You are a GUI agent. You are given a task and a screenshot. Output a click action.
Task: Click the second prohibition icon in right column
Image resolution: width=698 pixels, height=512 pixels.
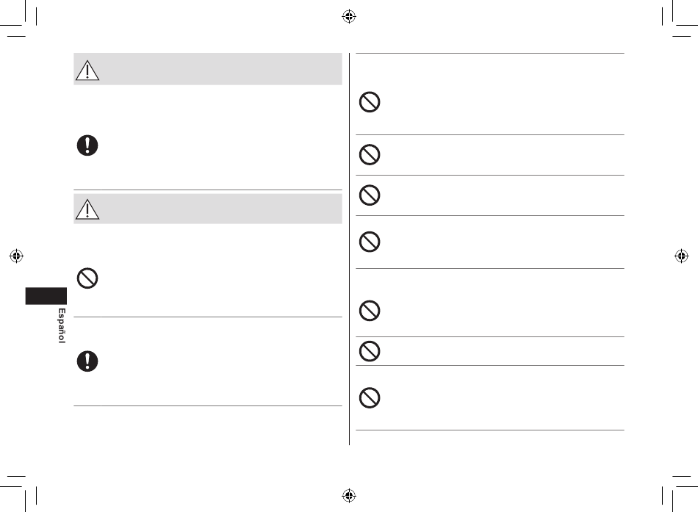370,154
